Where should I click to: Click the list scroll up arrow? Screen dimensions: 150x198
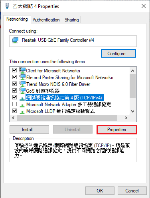tap(132, 71)
